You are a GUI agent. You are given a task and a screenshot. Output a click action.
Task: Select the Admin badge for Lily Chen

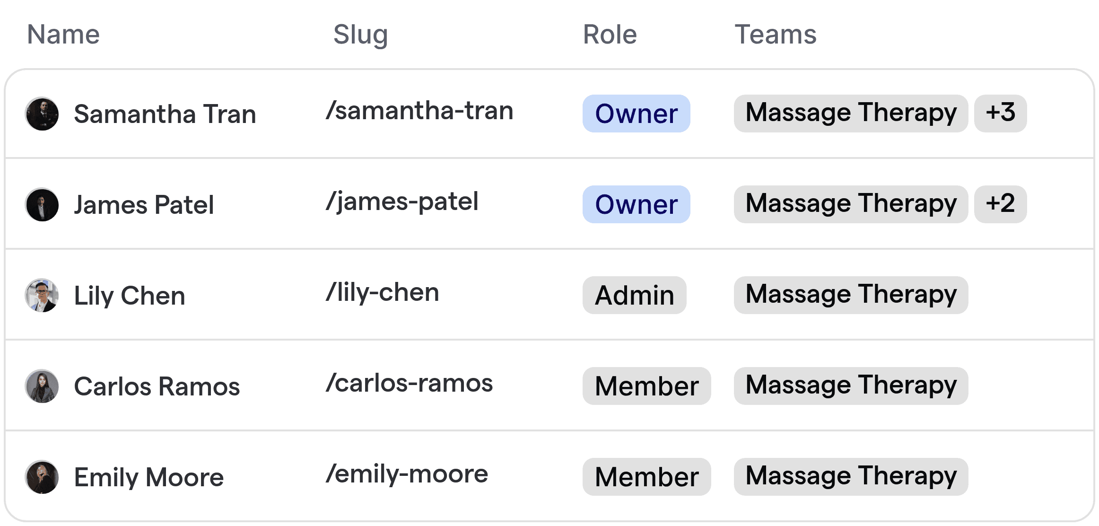pos(634,295)
